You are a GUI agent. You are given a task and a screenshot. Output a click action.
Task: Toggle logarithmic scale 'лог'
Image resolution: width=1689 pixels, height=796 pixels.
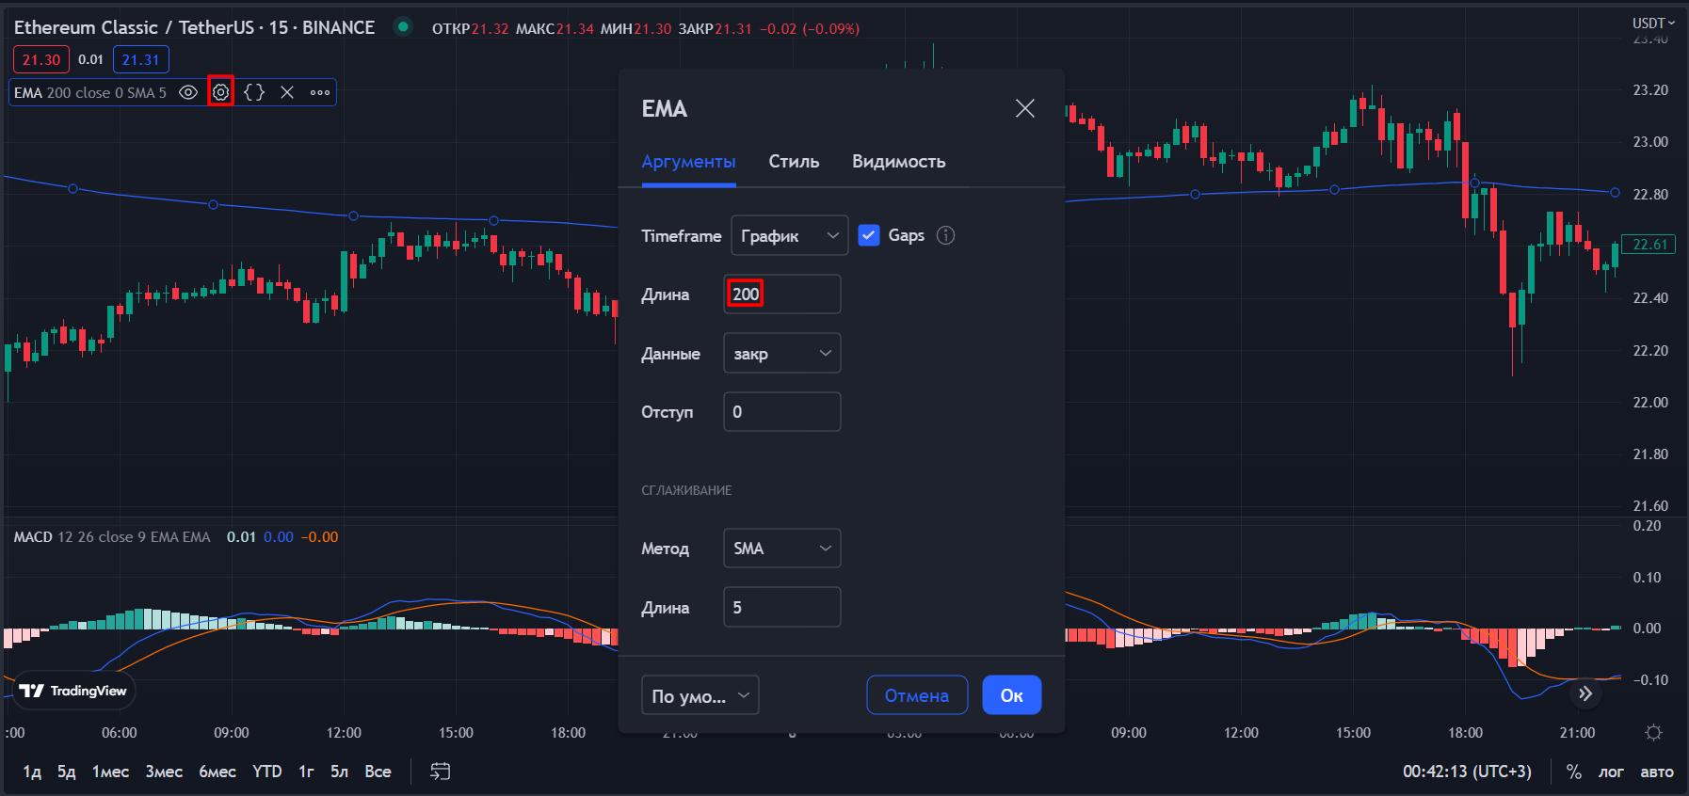(x=1611, y=772)
